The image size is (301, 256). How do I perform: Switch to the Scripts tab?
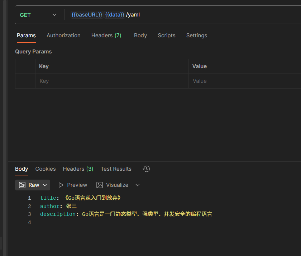(x=167, y=35)
